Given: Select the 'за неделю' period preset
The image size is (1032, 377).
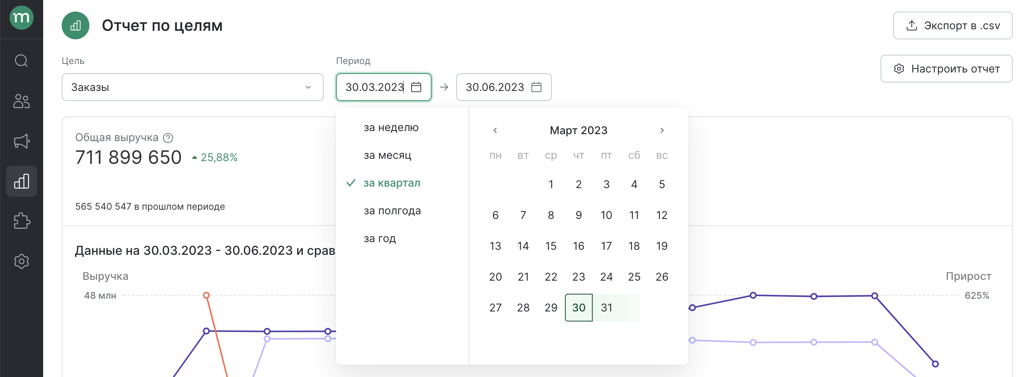Looking at the screenshot, I should [x=391, y=128].
